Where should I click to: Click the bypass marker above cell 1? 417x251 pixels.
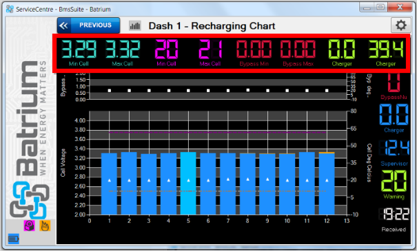pyautogui.click(x=110, y=91)
